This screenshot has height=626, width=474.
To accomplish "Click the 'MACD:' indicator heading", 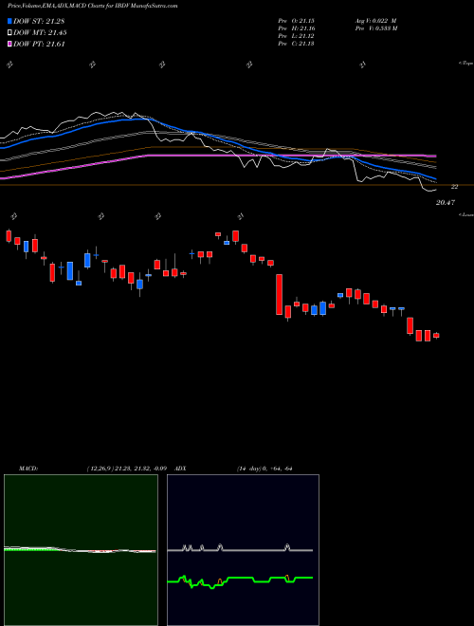I will coord(28,469).
